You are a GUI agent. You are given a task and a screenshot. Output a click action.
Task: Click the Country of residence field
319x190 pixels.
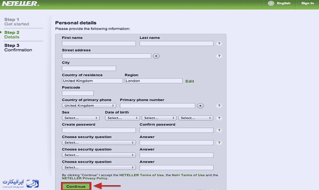pyautogui.click(x=93, y=81)
